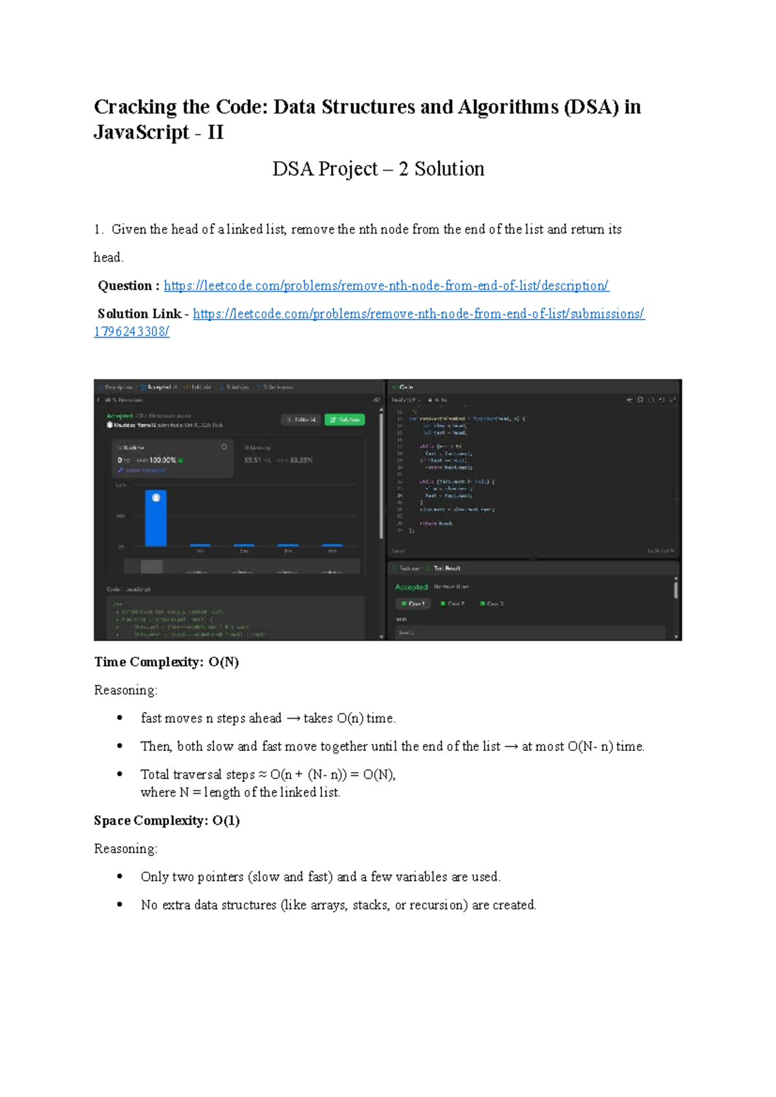The height and width of the screenshot is (1097, 776).
Task: Click the tall blue runtime distribution bar
Action: coord(156,517)
